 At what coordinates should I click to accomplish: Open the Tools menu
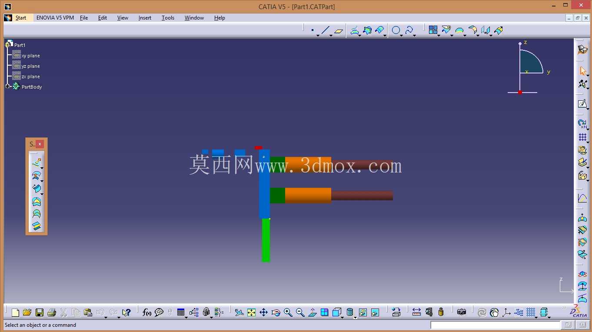[168, 18]
